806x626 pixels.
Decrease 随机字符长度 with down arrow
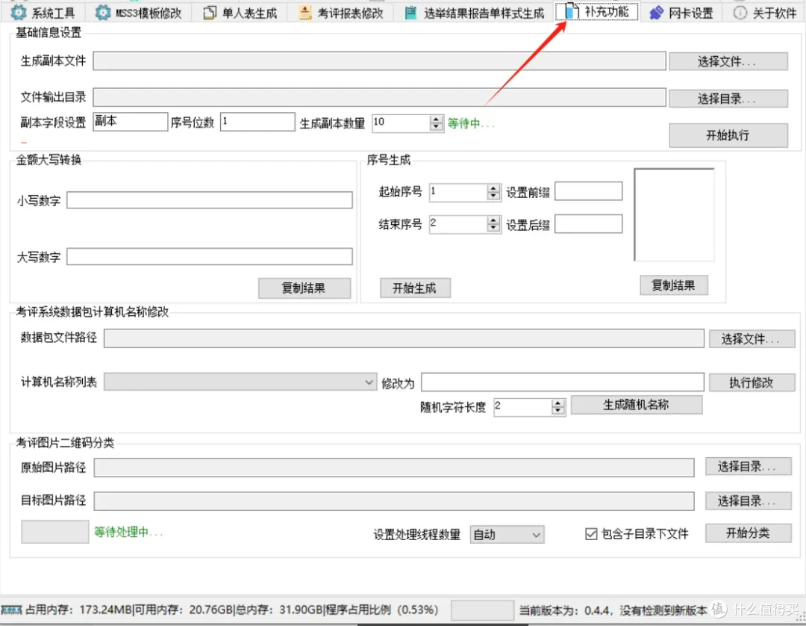pyautogui.click(x=558, y=411)
